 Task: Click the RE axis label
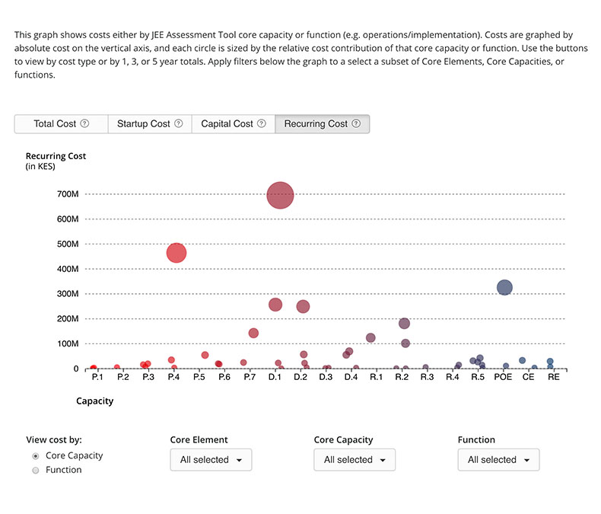point(554,377)
